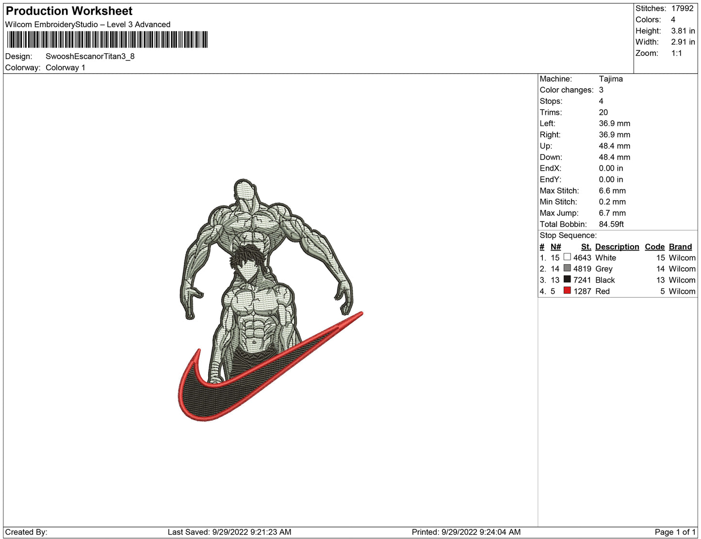Viewport: 701px width, 539px height.
Task: Select the EndX value "0.00 in"
Action: click(x=611, y=168)
